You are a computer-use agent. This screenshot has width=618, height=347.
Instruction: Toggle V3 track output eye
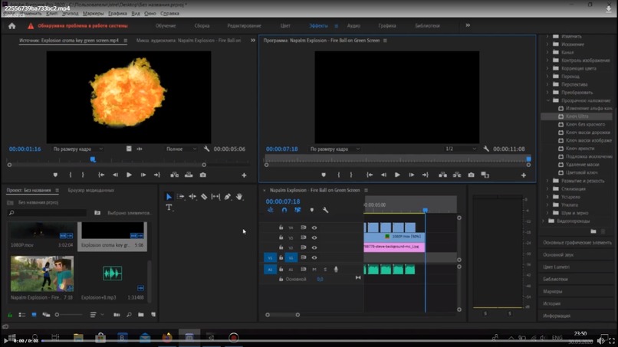click(314, 237)
